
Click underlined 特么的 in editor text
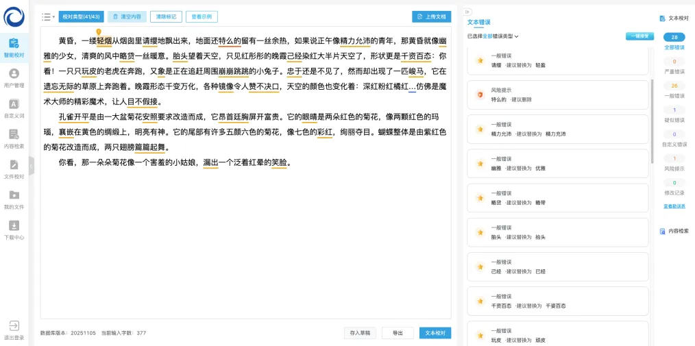(230, 41)
